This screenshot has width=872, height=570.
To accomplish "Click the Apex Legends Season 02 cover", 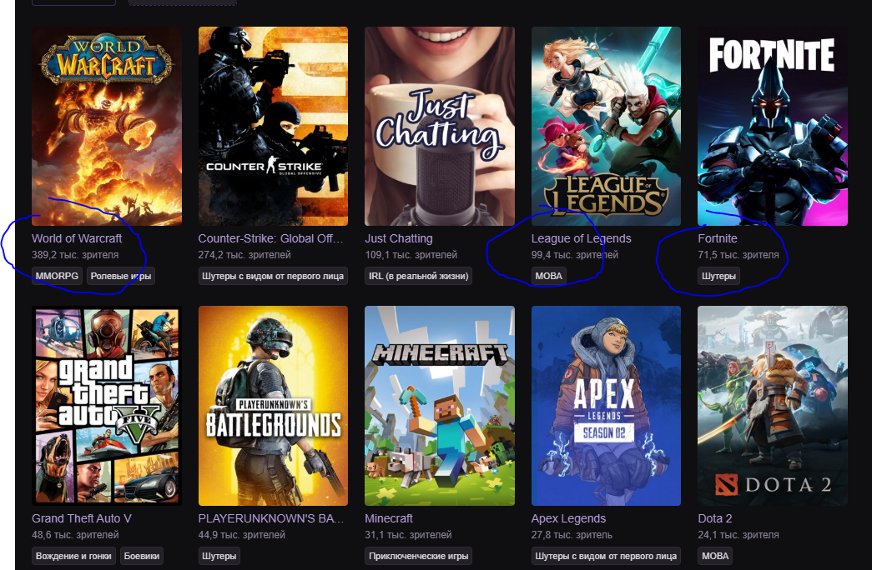I will coord(606,406).
